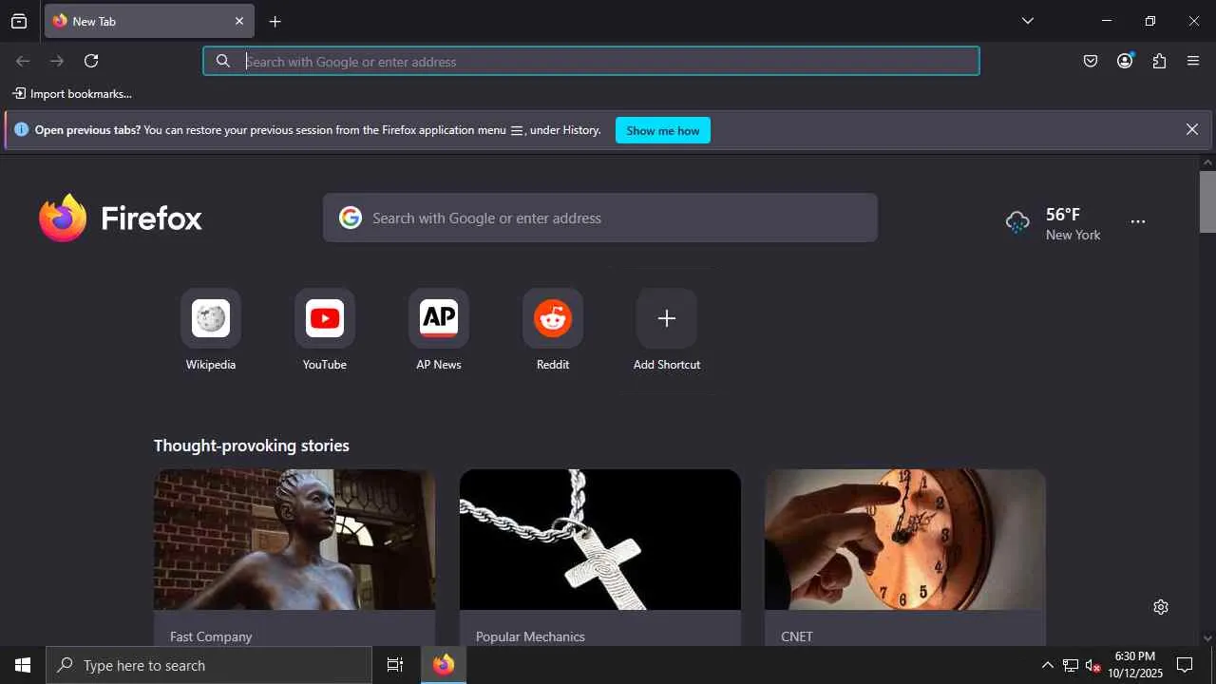Focus the address bar input

[x=591, y=62]
